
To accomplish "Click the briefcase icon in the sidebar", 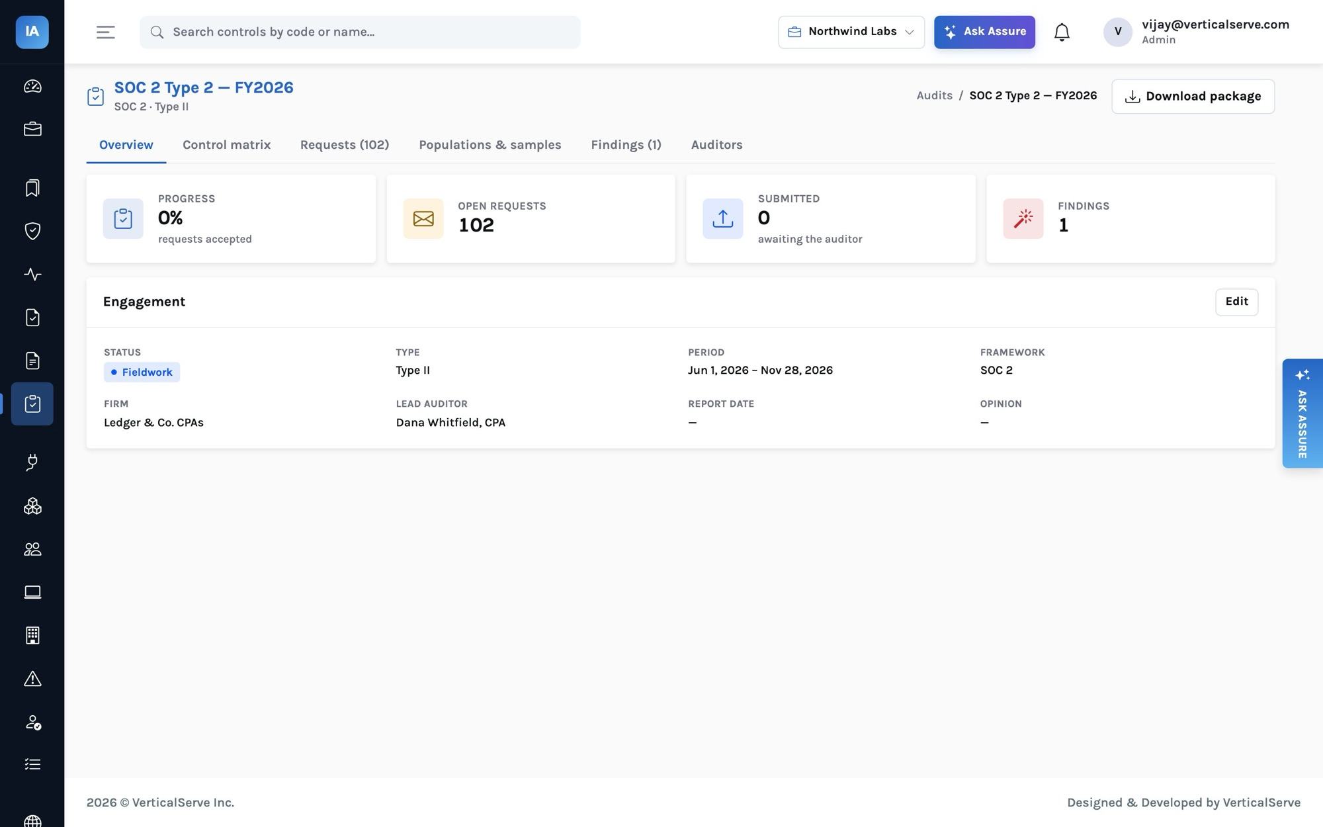I will point(32,129).
